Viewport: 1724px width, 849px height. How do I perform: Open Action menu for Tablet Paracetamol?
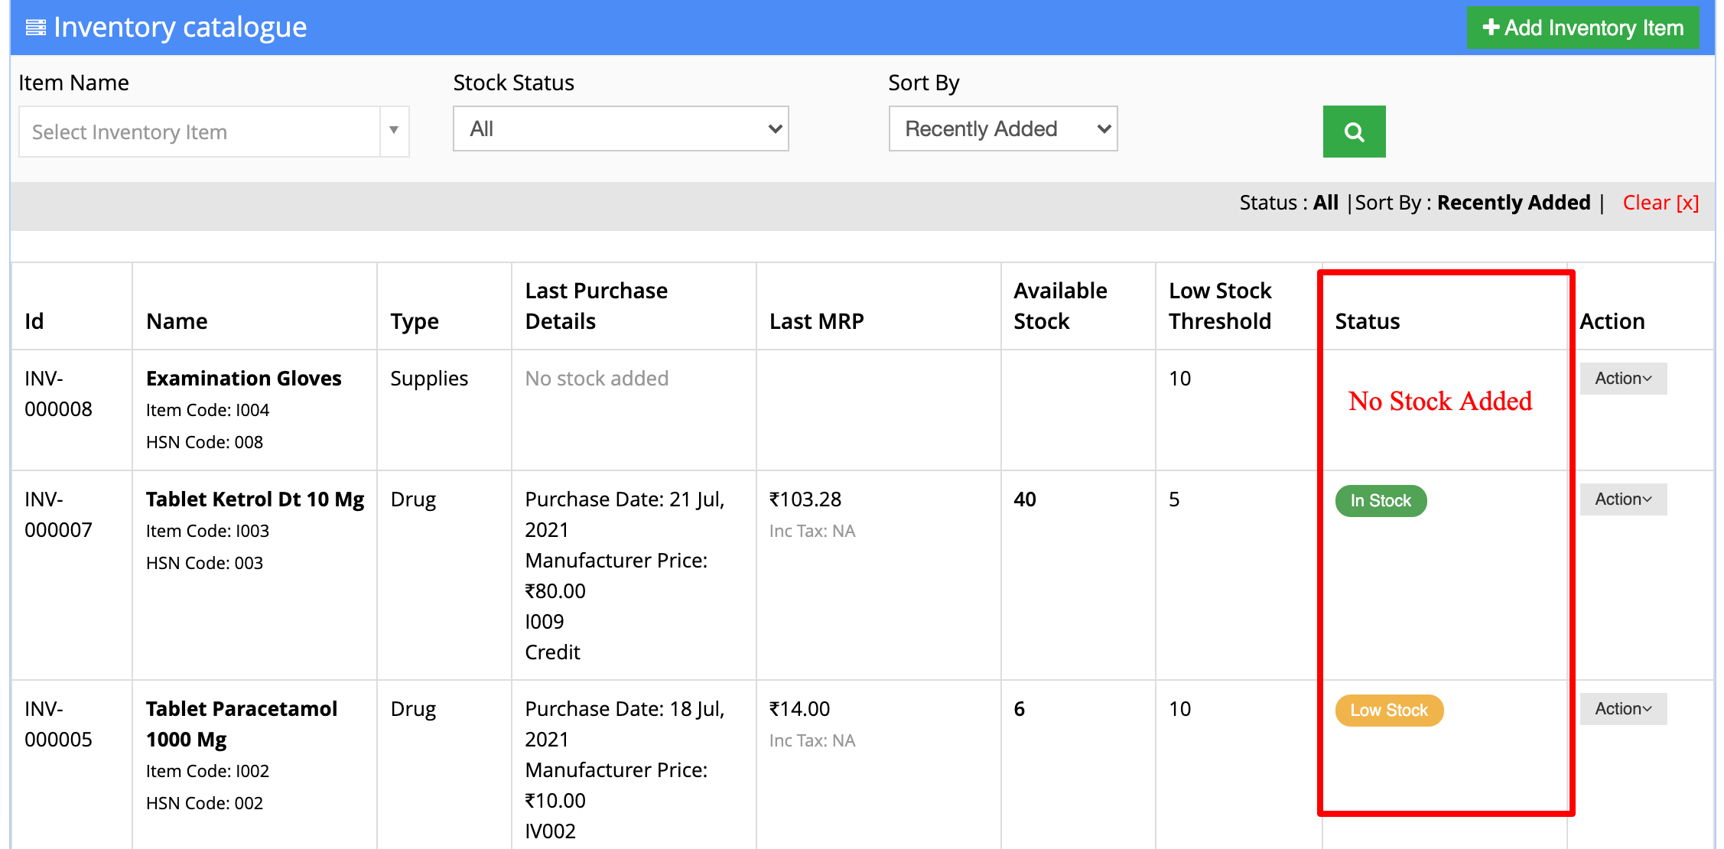1623,709
